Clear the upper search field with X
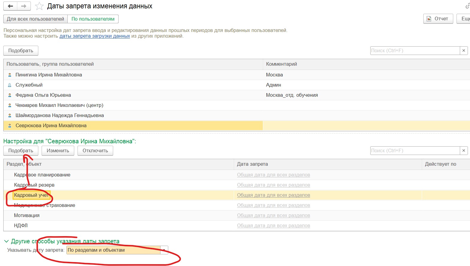This screenshot has height=266, width=470. [x=464, y=51]
